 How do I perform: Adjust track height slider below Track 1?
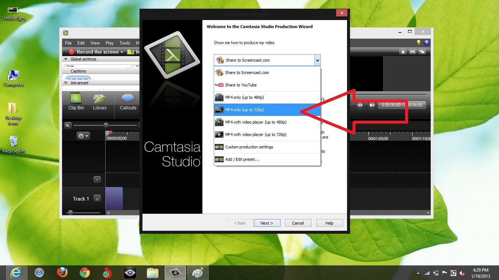coord(71,213)
